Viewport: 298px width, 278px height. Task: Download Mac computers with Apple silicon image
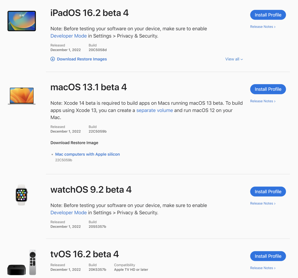click(x=87, y=154)
